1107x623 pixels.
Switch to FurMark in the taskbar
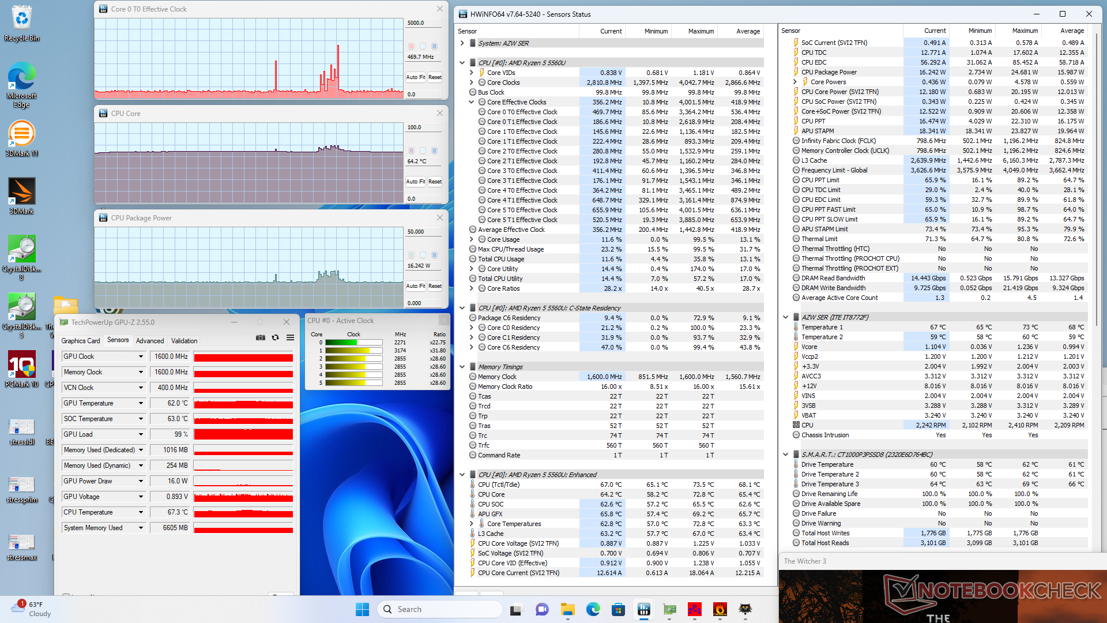(x=720, y=609)
